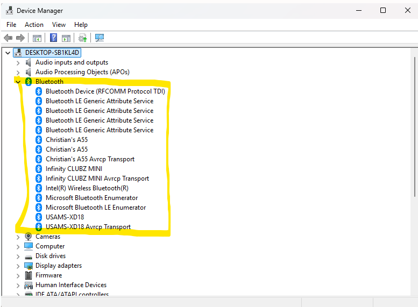
Task: Click the Audio Processing Objects speaker icon
Action: click(29, 72)
